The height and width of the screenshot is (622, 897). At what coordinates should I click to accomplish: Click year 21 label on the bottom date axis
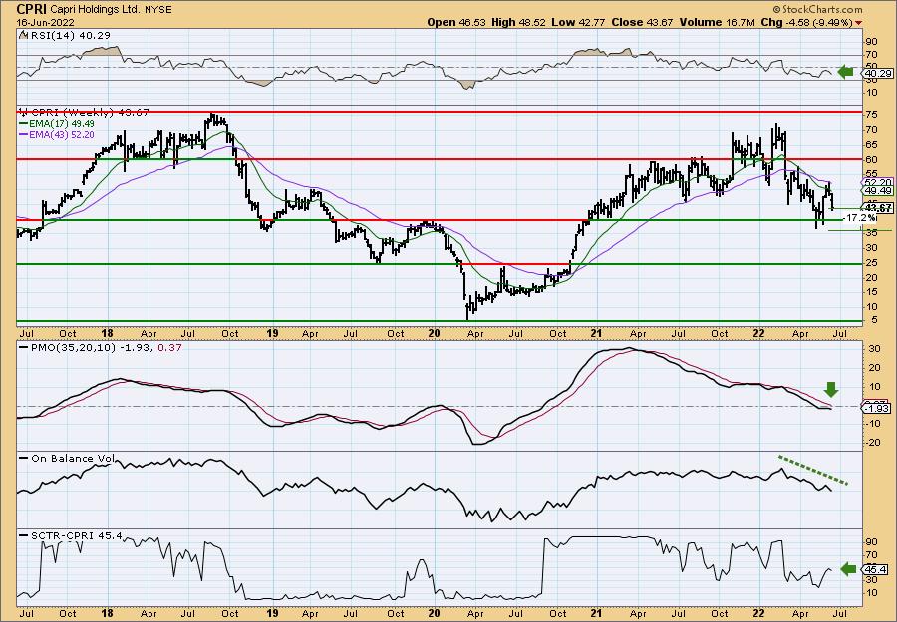(x=597, y=613)
